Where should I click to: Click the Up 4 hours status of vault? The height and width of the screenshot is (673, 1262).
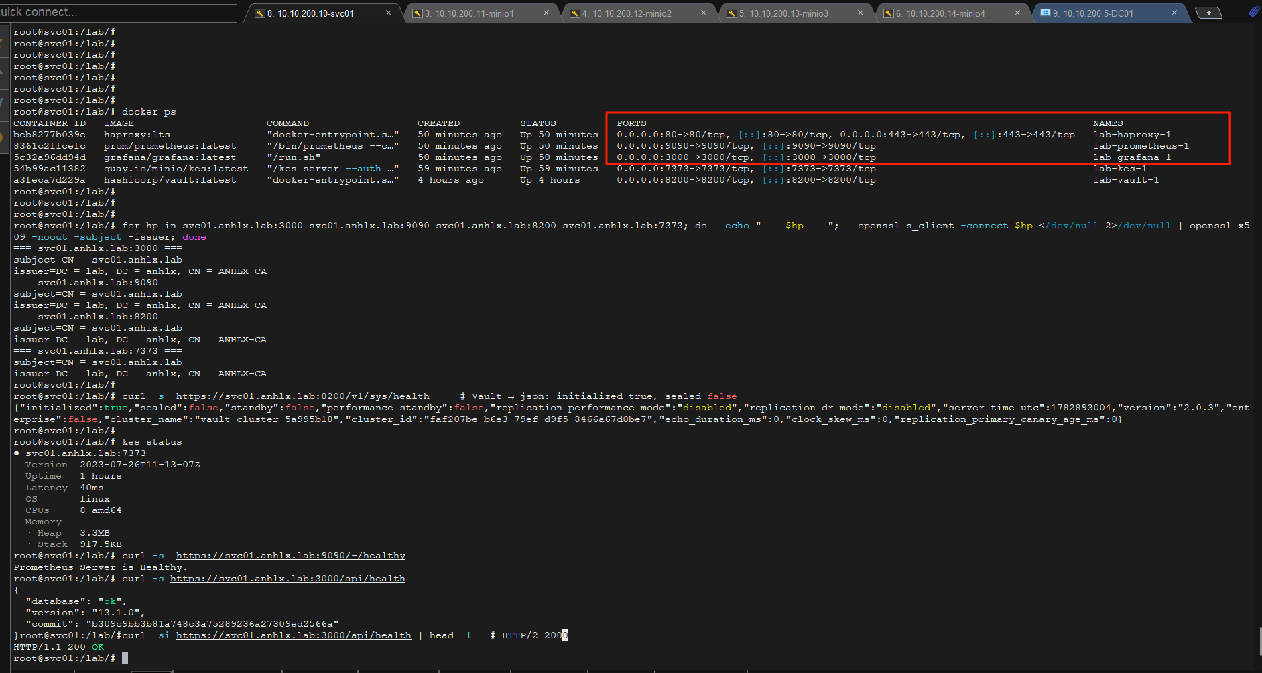(550, 180)
